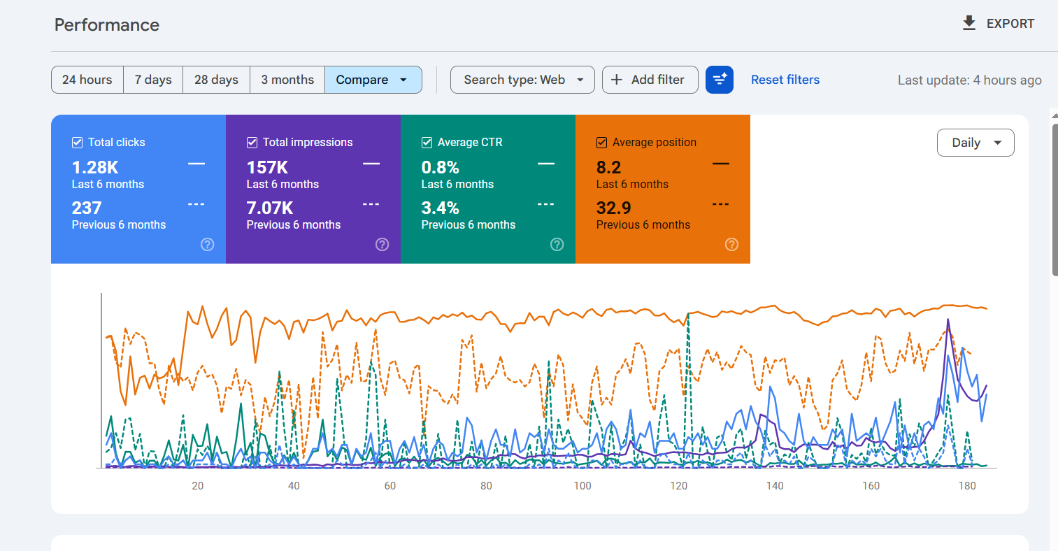Choose the 3 months range
The image size is (1058, 551).
(287, 80)
